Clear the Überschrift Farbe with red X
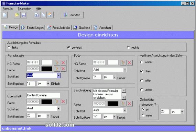Screen dimensions: 196x132 click(63, 101)
